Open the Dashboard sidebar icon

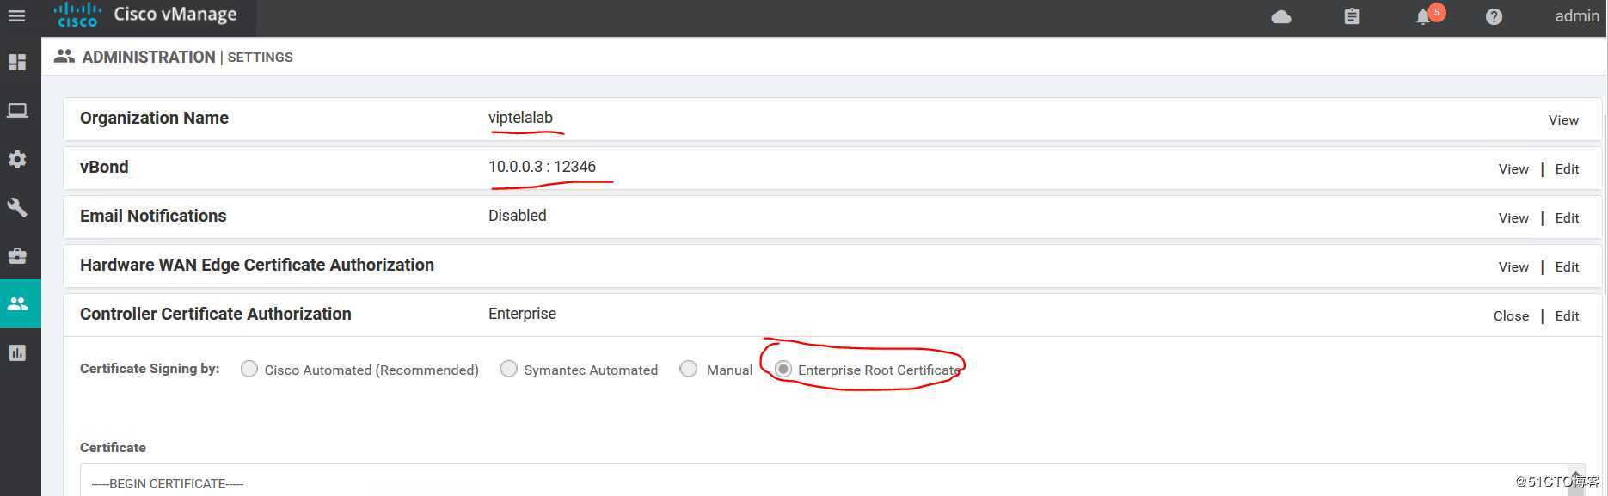(17, 62)
